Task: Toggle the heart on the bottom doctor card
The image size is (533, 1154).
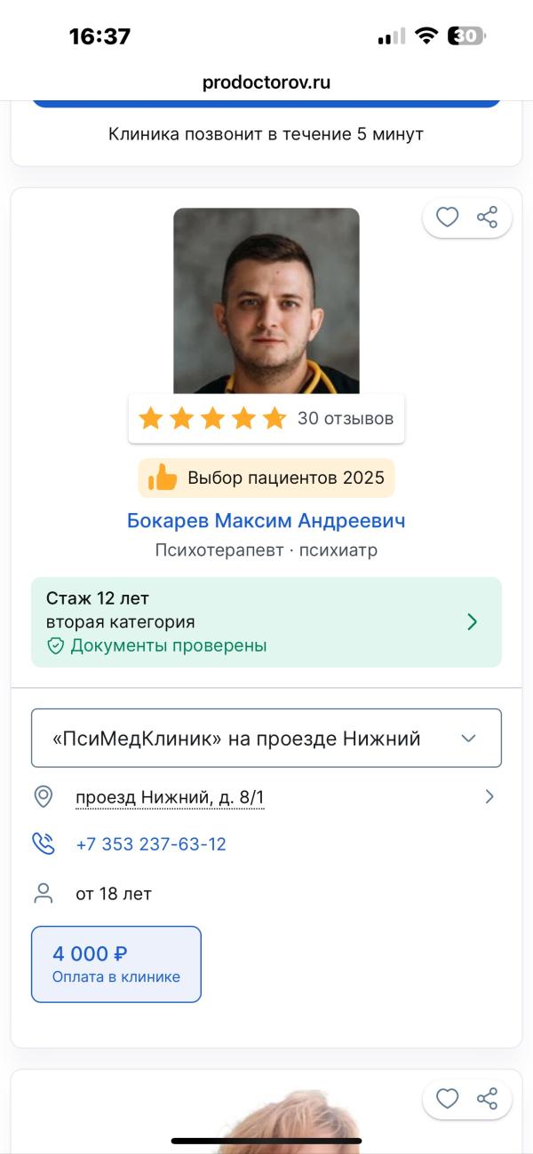Action: pos(447,1100)
